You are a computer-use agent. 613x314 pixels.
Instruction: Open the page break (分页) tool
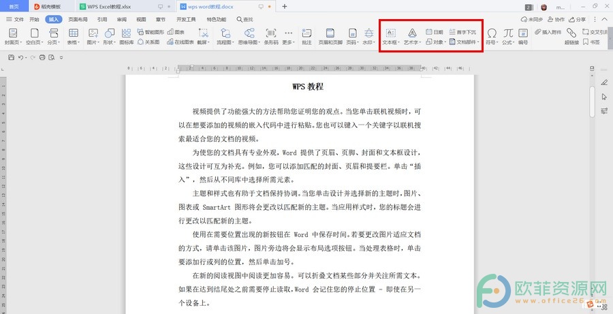click(54, 36)
